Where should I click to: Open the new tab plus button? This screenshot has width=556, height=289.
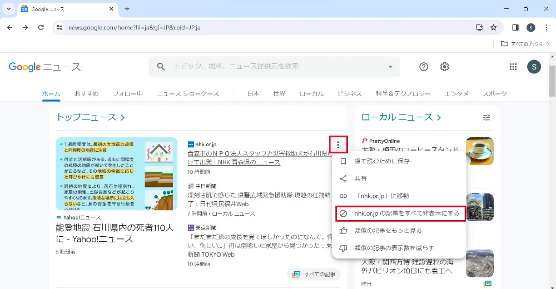pos(127,9)
